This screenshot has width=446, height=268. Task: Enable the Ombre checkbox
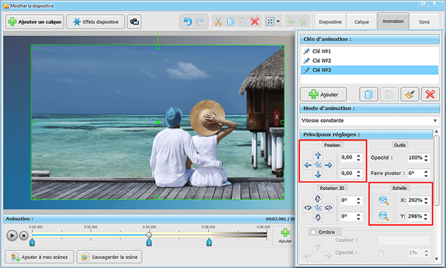(313, 232)
